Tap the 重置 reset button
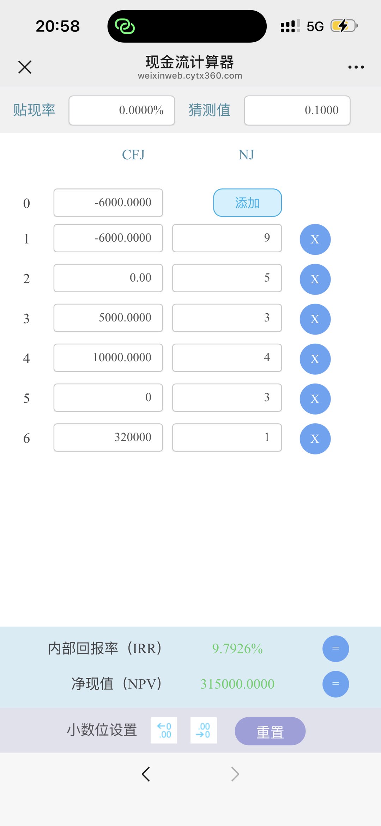The width and height of the screenshot is (381, 826). [x=270, y=731]
